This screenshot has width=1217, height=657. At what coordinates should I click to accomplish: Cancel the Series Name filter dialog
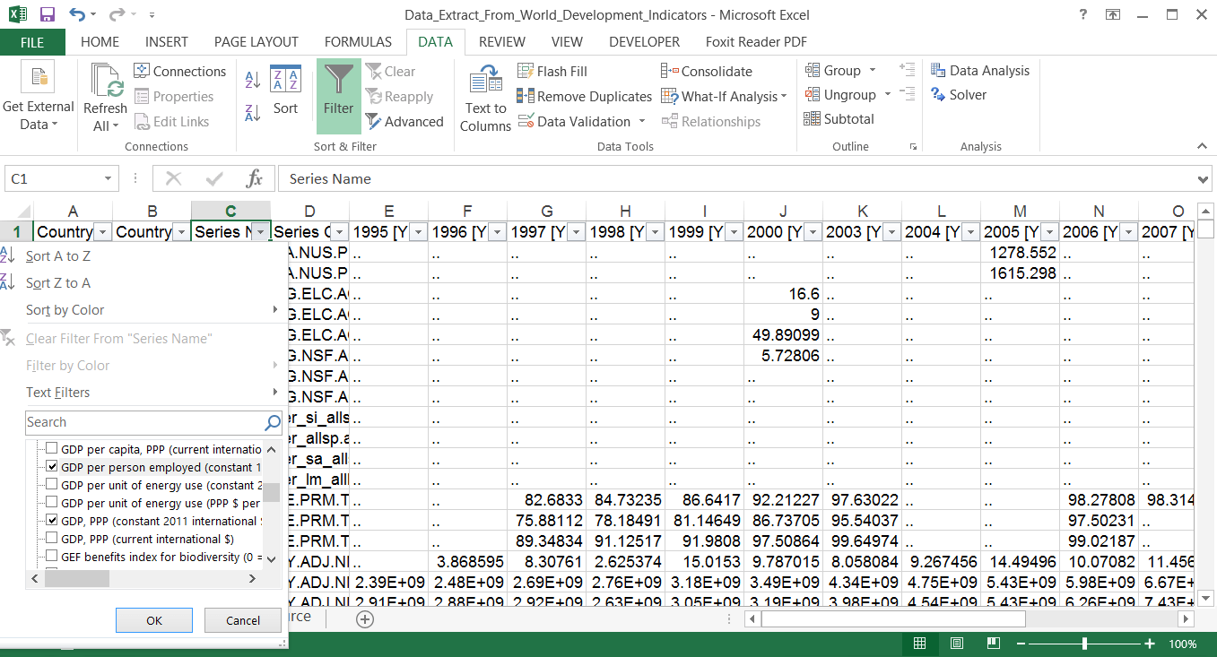[x=242, y=619]
